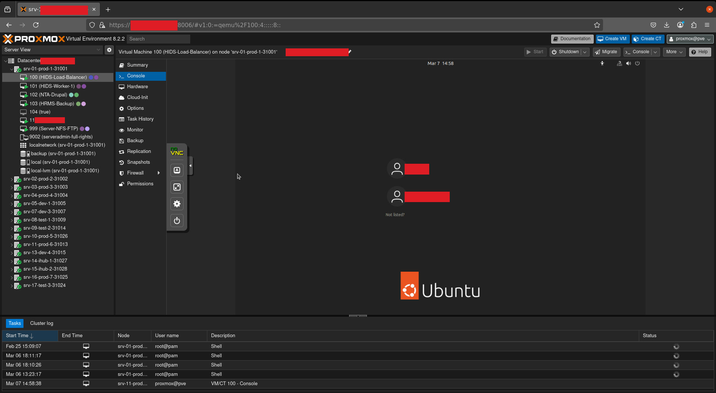Image resolution: width=716 pixels, height=393 pixels.
Task: Open the Snapshots section
Action: [141, 162]
